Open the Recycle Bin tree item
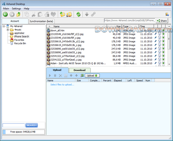This screenshot has width=173, height=141. tap(20, 43)
